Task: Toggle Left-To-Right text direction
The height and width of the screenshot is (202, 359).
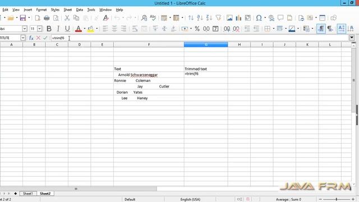Action: [321, 29]
